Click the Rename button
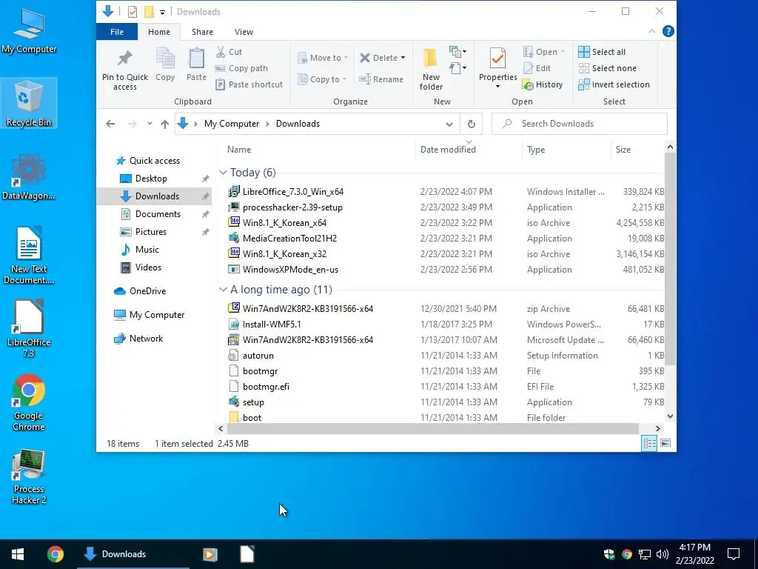758x569 pixels. tap(381, 79)
